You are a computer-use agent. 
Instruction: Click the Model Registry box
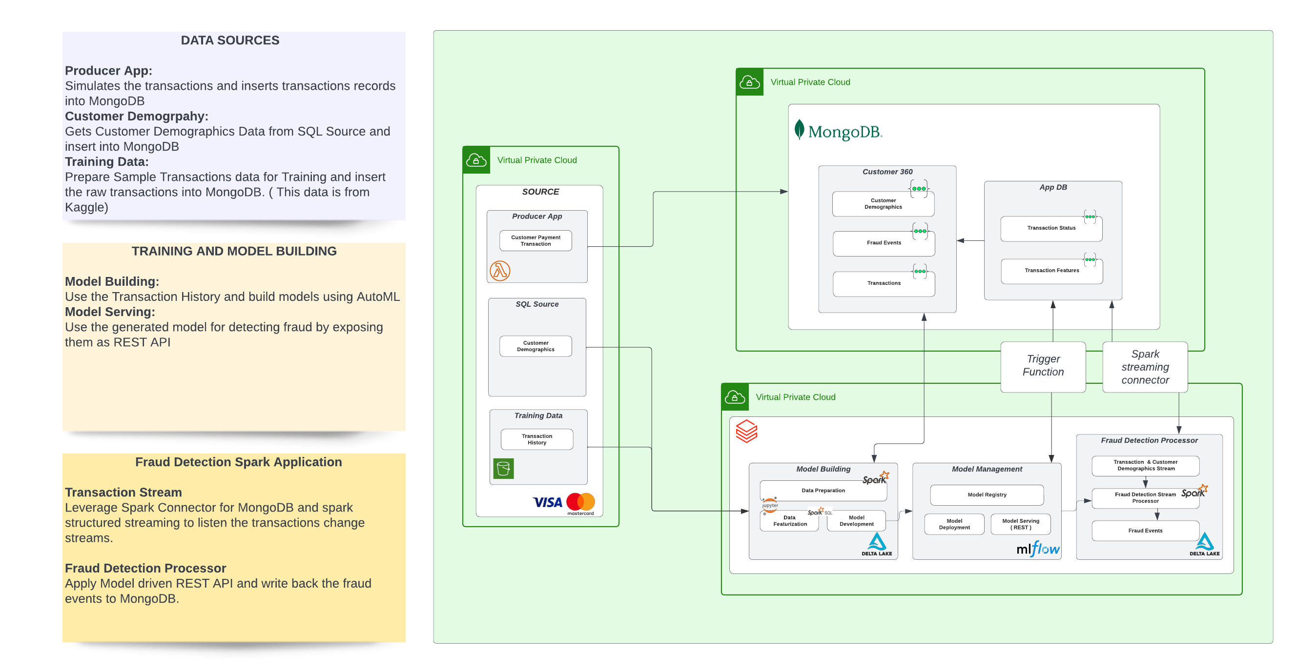point(987,494)
